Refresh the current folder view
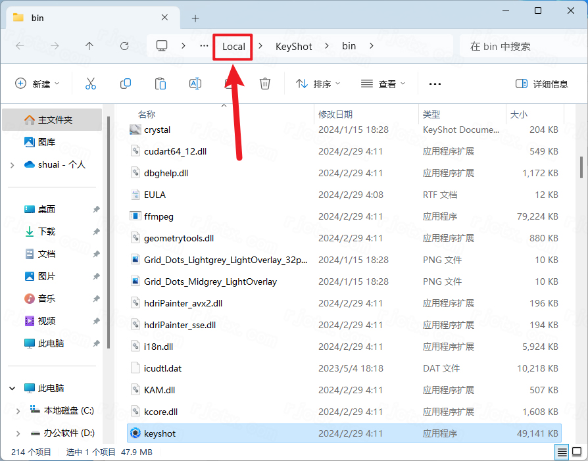 pos(124,46)
